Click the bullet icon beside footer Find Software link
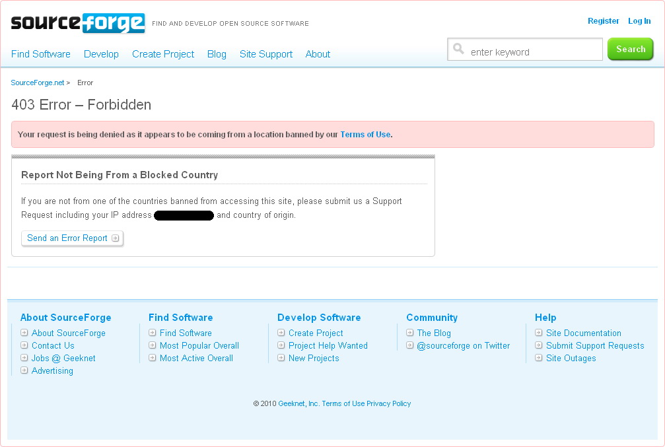665x447 pixels. pyautogui.click(x=153, y=333)
